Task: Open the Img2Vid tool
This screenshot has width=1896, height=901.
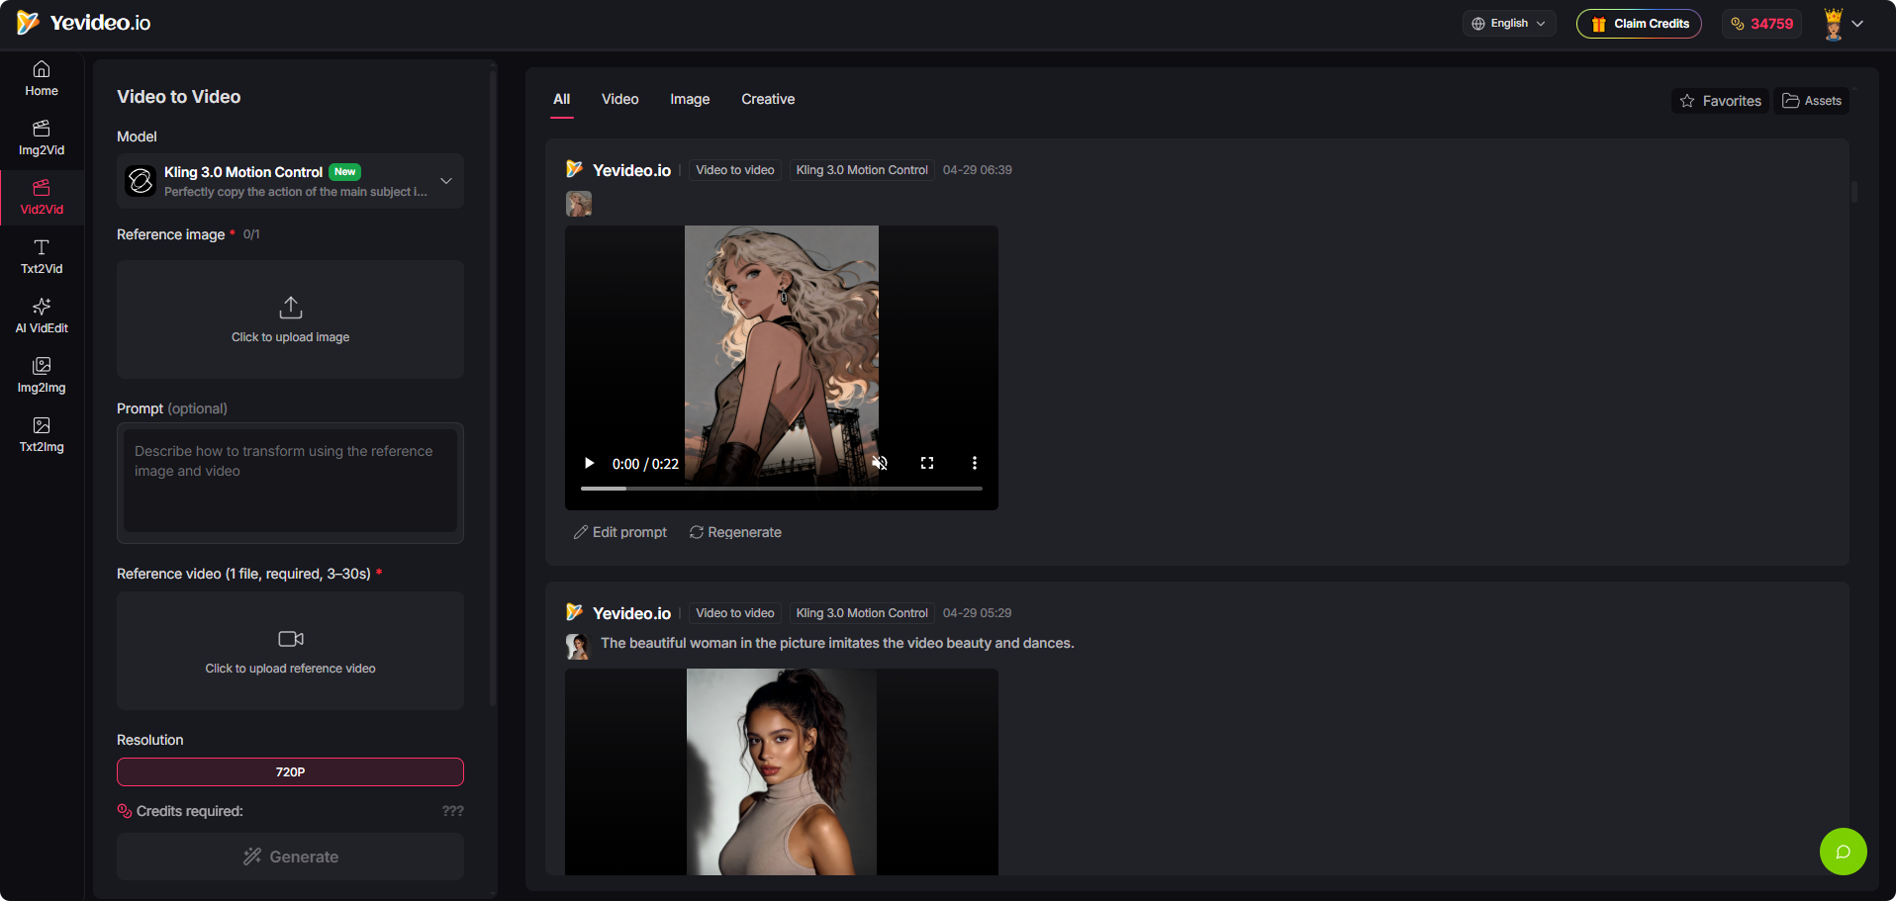Action: click(x=42, y=138)
